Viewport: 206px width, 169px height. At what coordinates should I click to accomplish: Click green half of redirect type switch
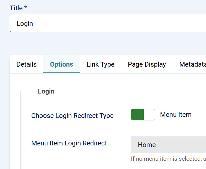tap(137, 115)
